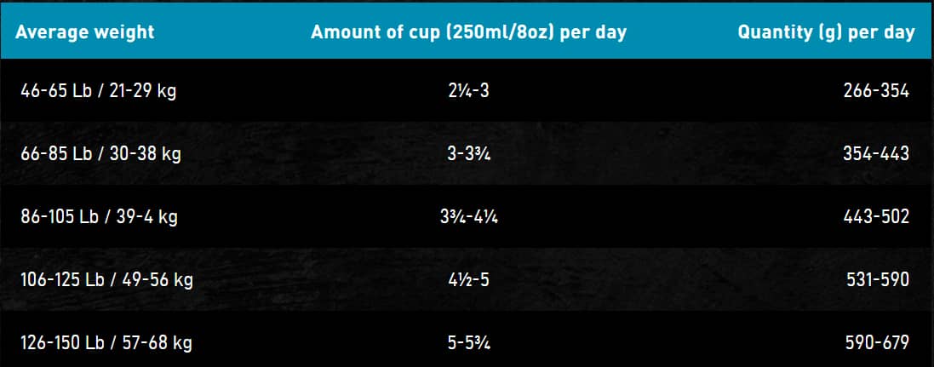Click the 590-679 grams value

(x=877, y=343)
